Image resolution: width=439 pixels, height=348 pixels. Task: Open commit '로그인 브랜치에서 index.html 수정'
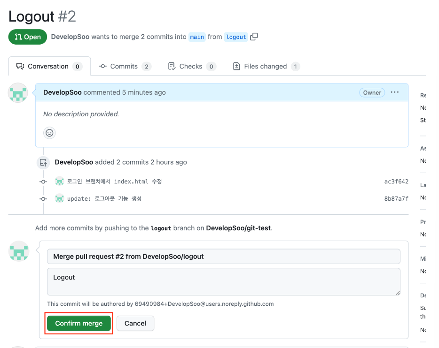[114, 181]
